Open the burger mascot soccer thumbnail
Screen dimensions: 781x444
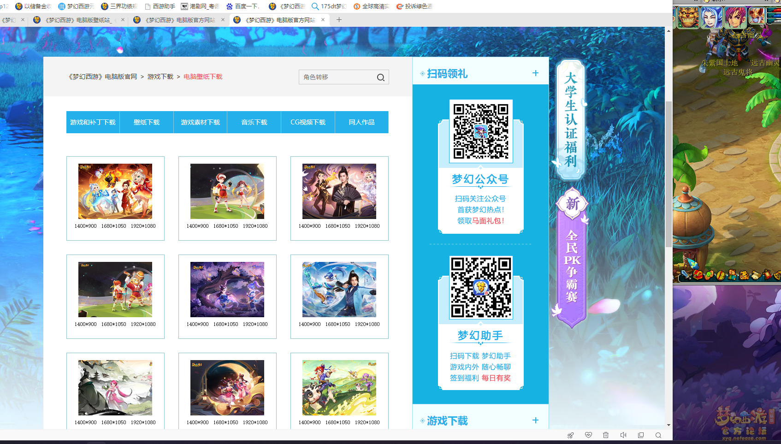[x=115, y=290]
